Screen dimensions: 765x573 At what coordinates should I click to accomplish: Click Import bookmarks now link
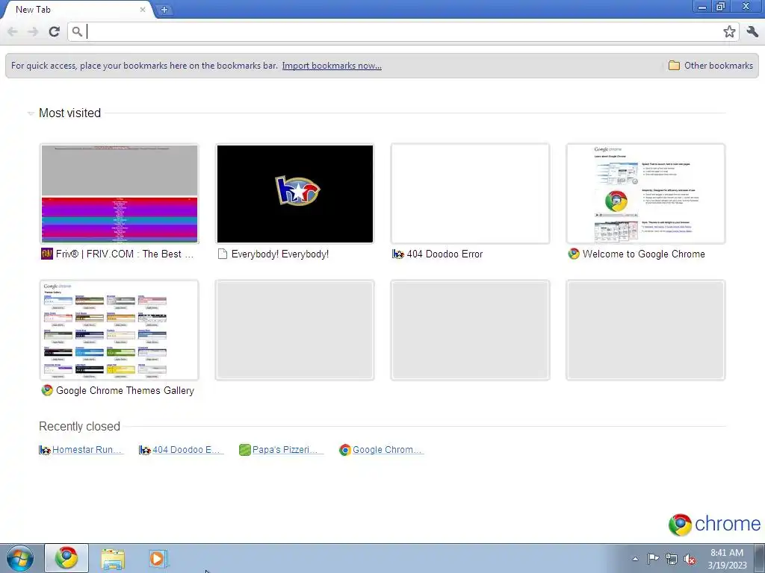pos(332,66)
